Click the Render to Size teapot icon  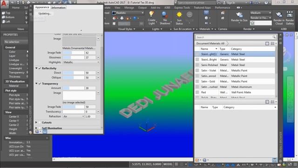tap(239, 14)
